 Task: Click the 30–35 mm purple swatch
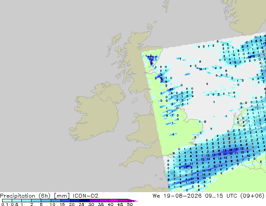pyautogui.click(x=94, y=201)
